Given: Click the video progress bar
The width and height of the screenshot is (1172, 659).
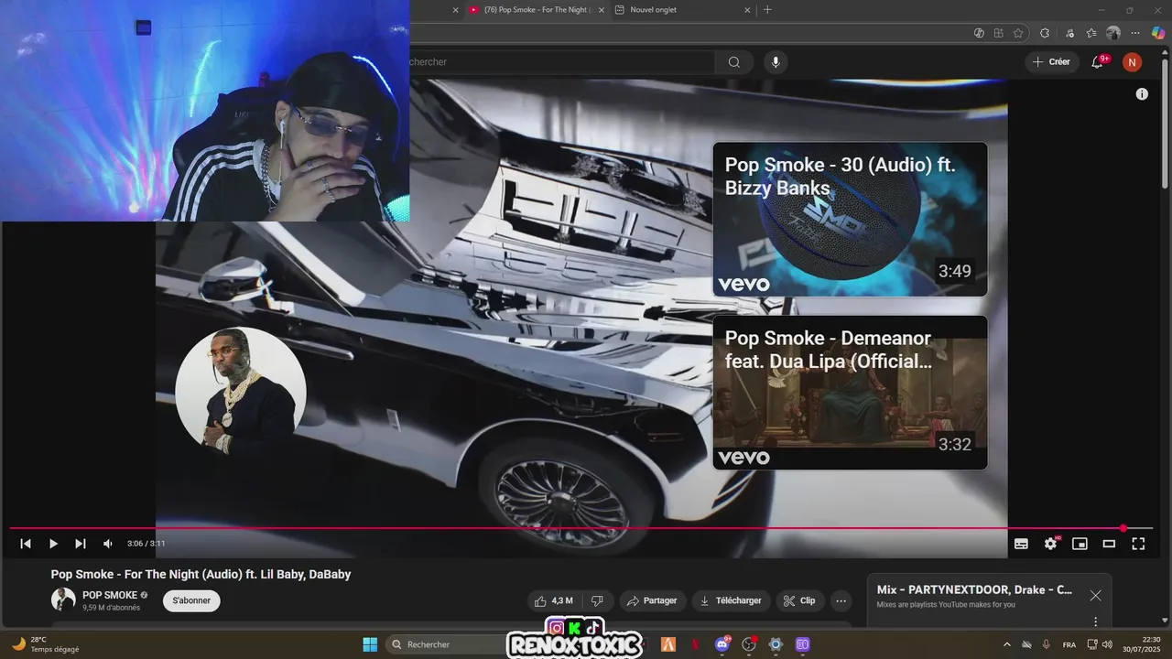Looking at the screenshot, I should (581, 528).
